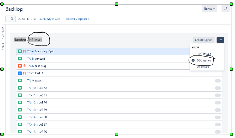Viewport: 235px width, 138px height.
Task: Click the estimate badge on TN-13 row
Action: click(x=218, y=110)
